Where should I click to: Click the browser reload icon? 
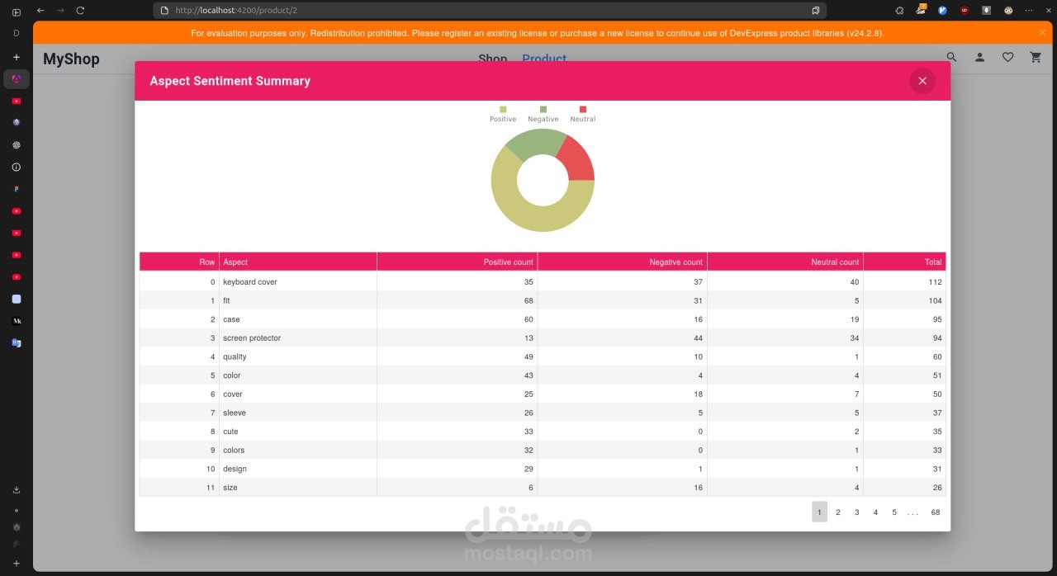(80, 10)
